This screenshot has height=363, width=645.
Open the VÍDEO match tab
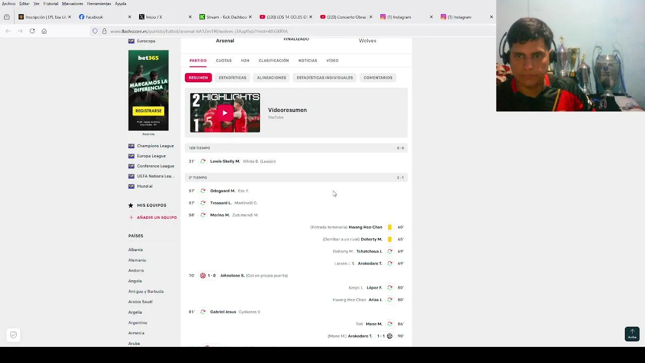[x=332, y=60]
